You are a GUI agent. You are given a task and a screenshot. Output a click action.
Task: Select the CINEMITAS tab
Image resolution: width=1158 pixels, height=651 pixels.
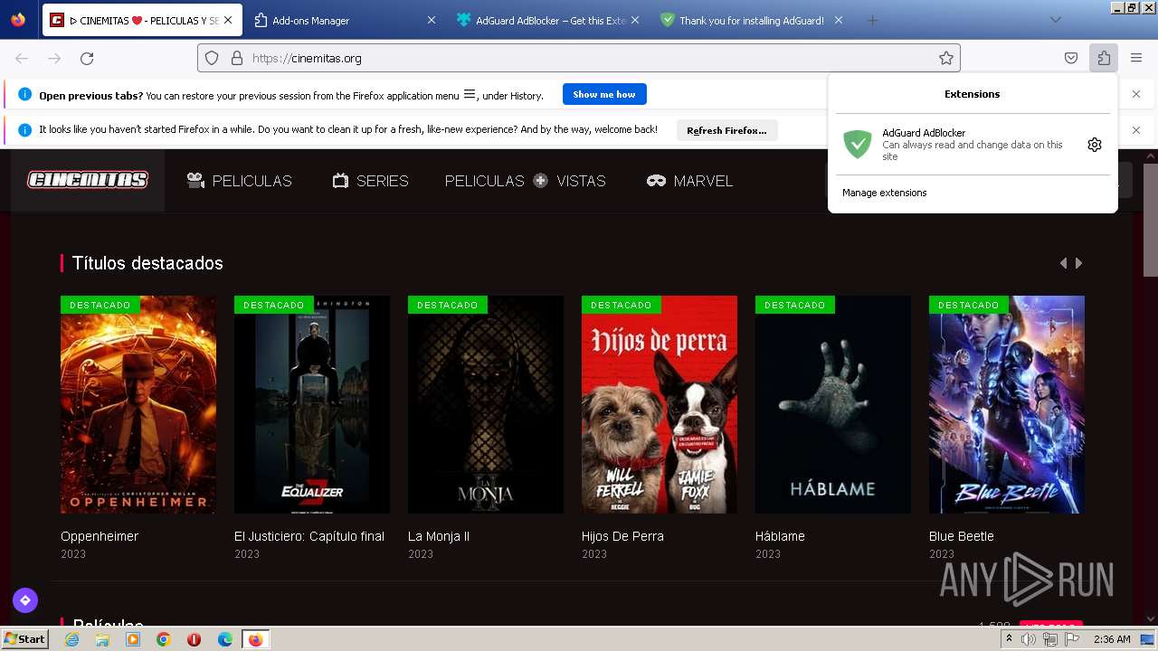pos(143,20)
